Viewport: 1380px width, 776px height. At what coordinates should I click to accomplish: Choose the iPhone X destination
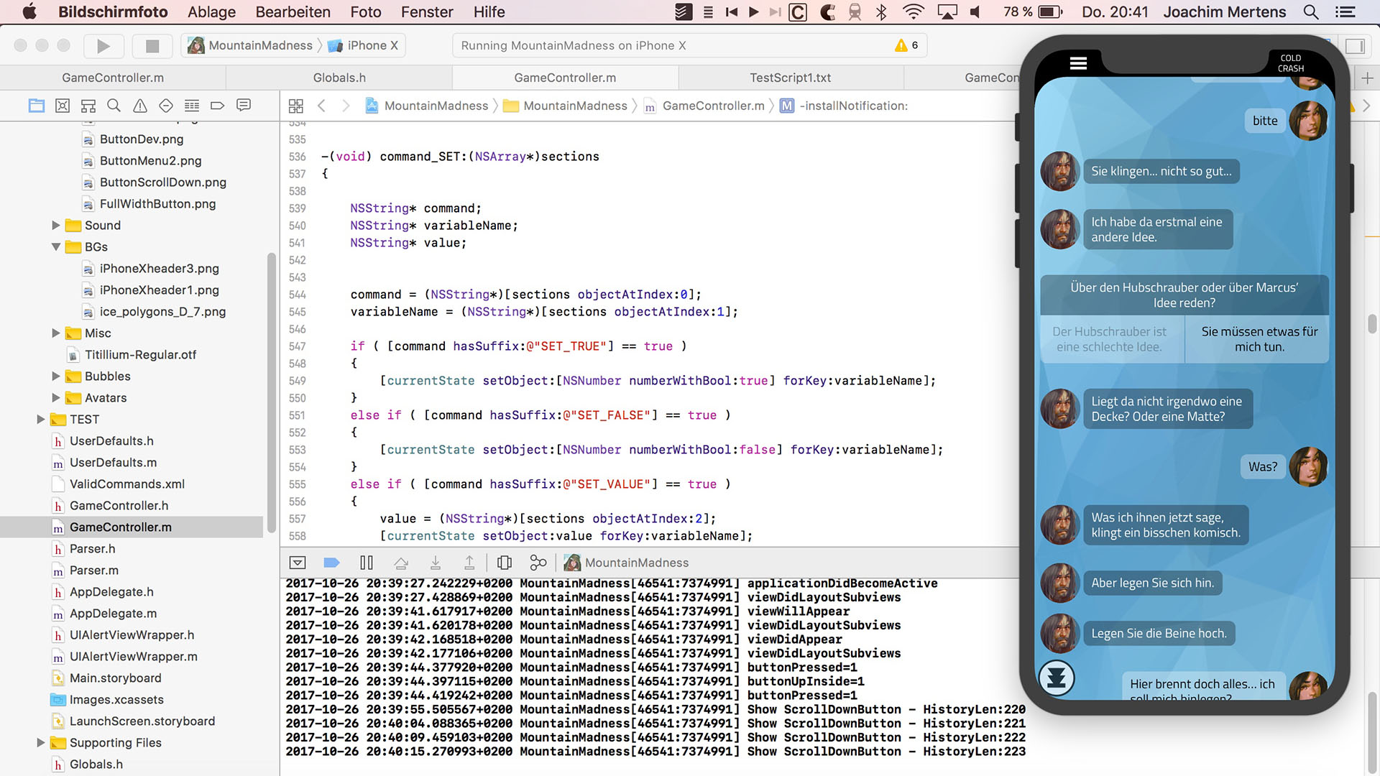click(363, 45)
